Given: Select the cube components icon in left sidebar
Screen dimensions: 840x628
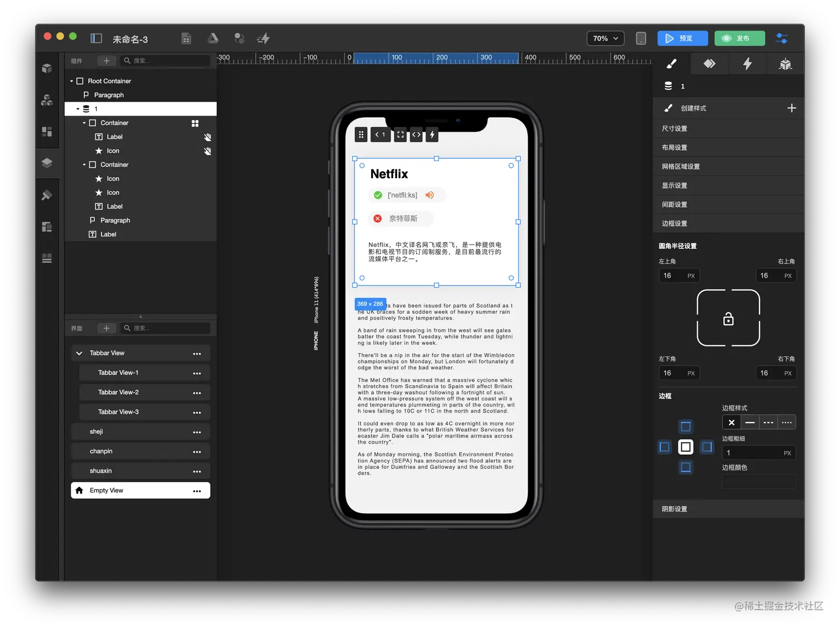Looking at the screenshot, I should click(47, 68).
